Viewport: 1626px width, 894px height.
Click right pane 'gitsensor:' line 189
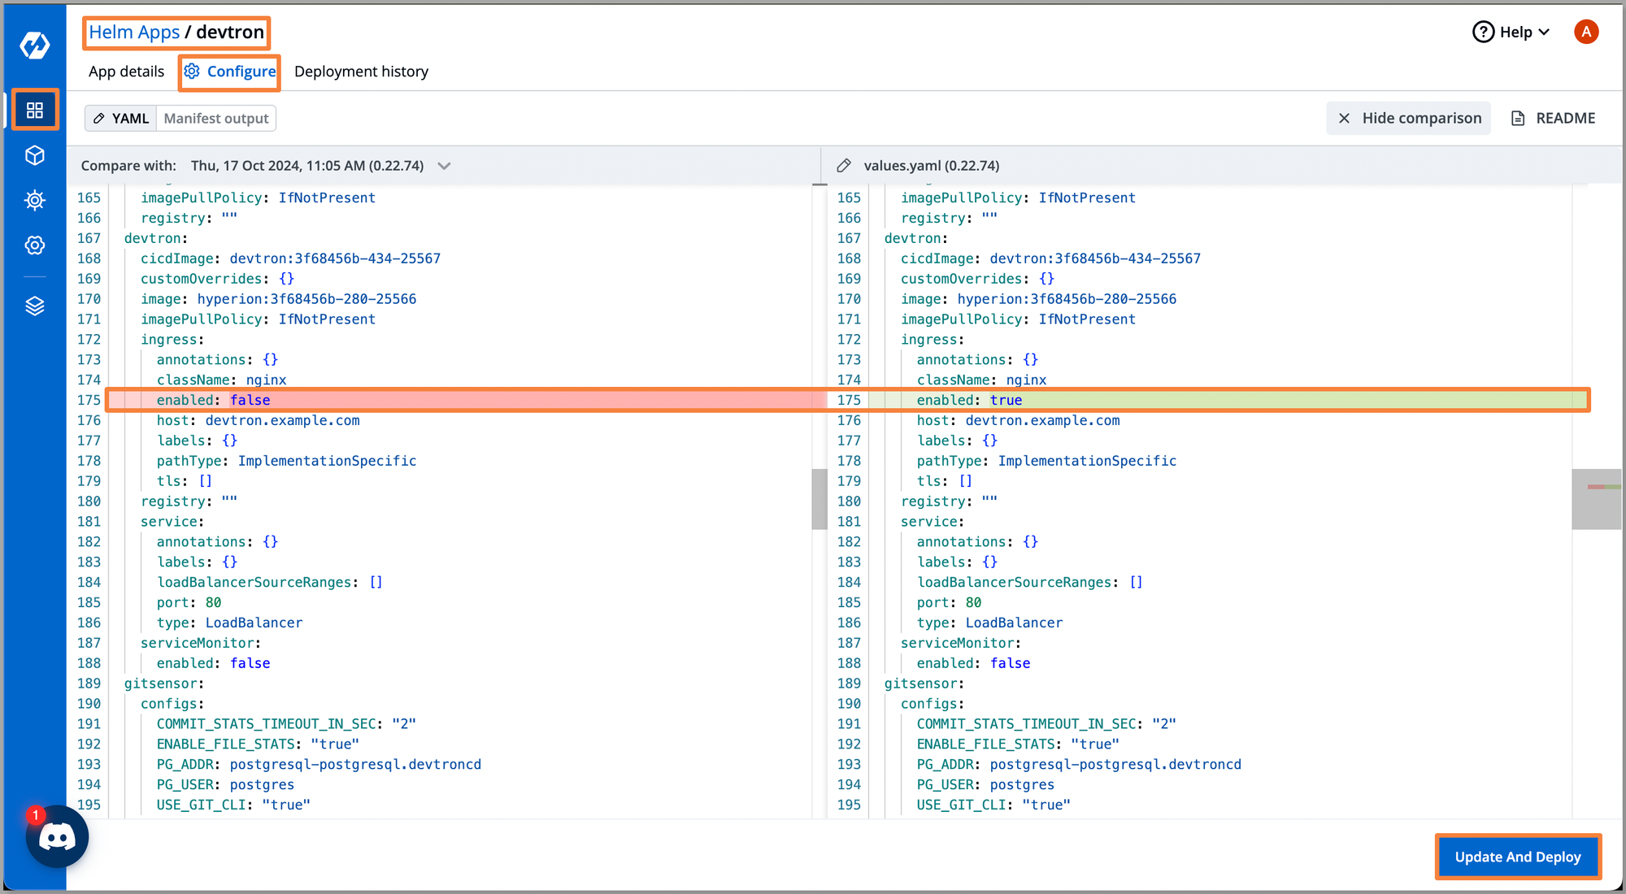point(924,684)
